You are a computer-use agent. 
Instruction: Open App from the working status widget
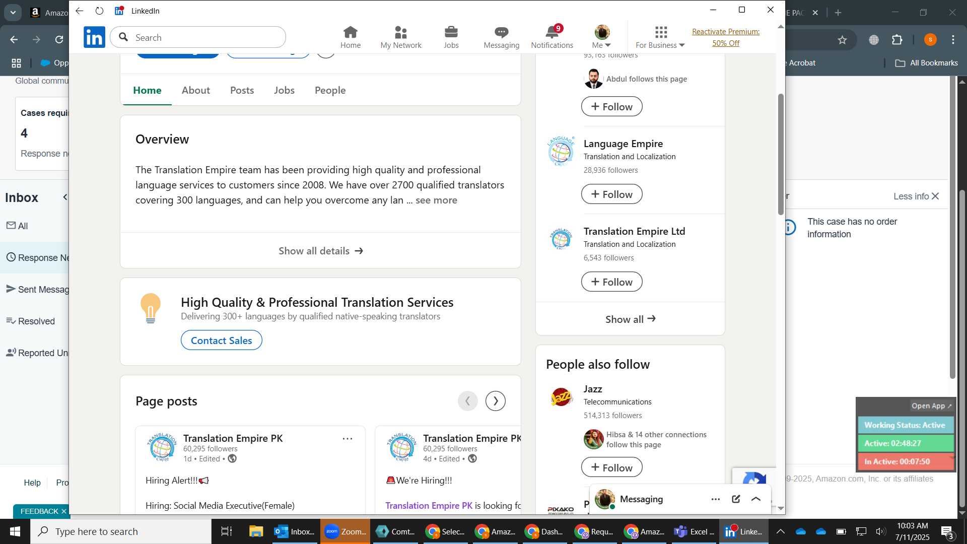(931, 406)
